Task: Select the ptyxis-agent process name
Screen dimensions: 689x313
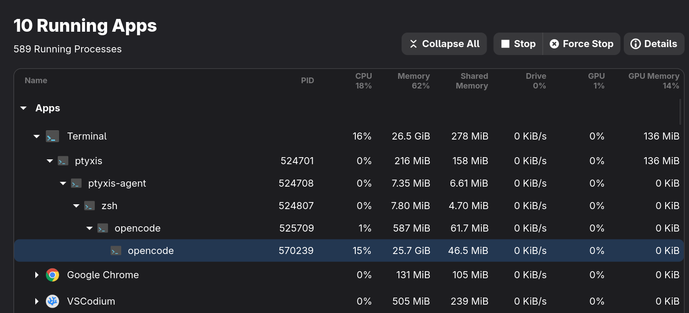Action: [x=117, y=184]
